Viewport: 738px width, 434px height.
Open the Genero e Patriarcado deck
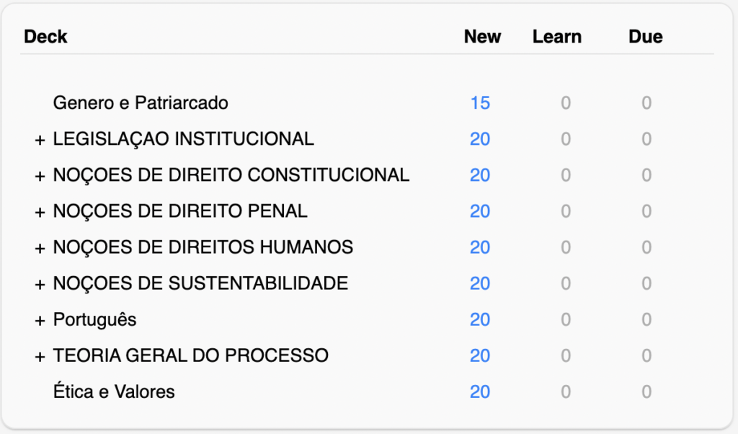click(x=141, y=103)
